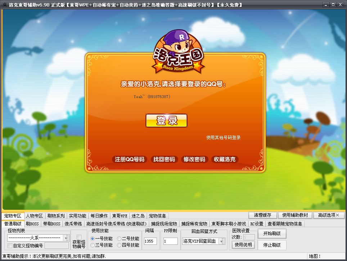Image resolution: width=347 pixels, height=261 pixels.
Task: Toggle 获取怪物编号 checkbox
Action: [79, 237]
